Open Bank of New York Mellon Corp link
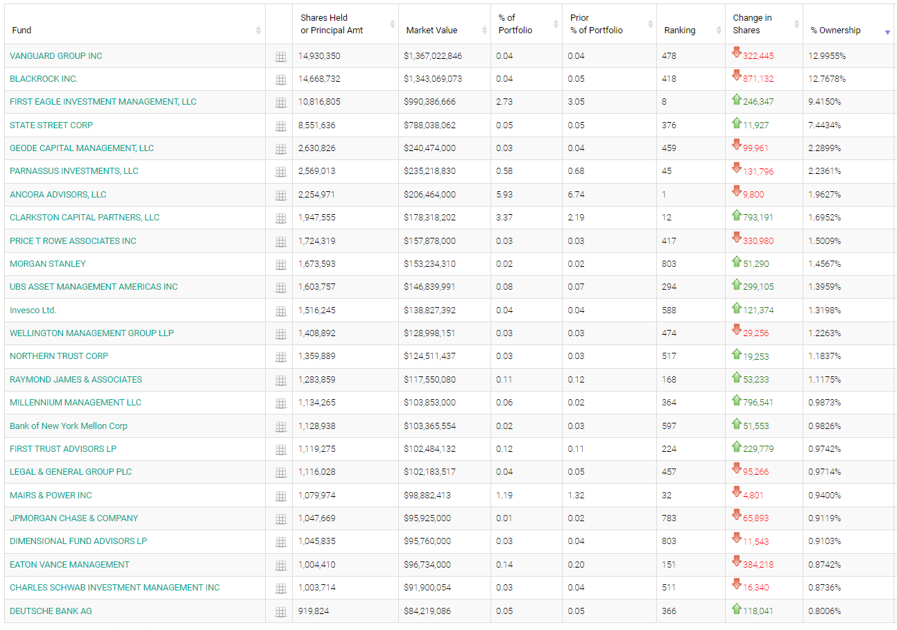Screen dimensions: 897x630 point(69,426)
